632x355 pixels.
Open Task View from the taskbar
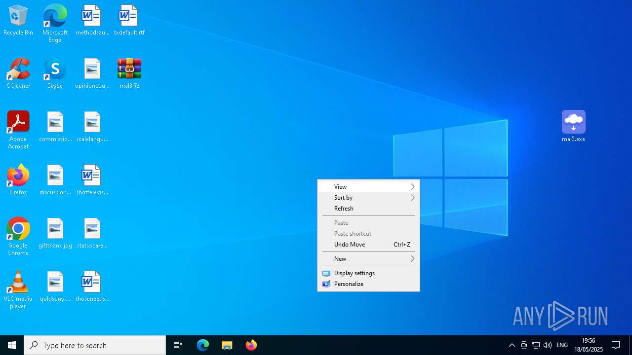(x=178, y=345)
